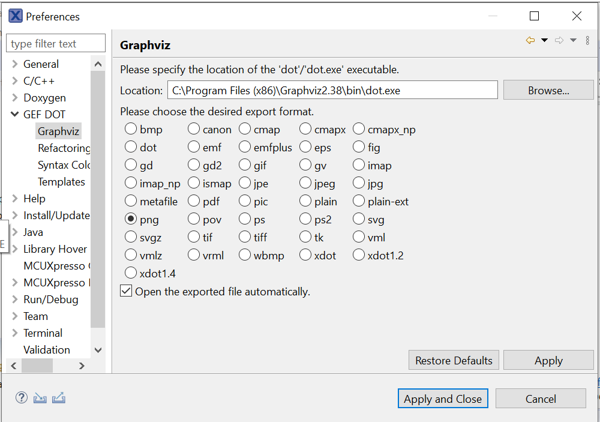Image resolution: width=600 pixels, height=422 pixels.
Task: Click the tree's horizontal scrollbar left arrow
Action: pyautogui.click(x=14, y=366)
